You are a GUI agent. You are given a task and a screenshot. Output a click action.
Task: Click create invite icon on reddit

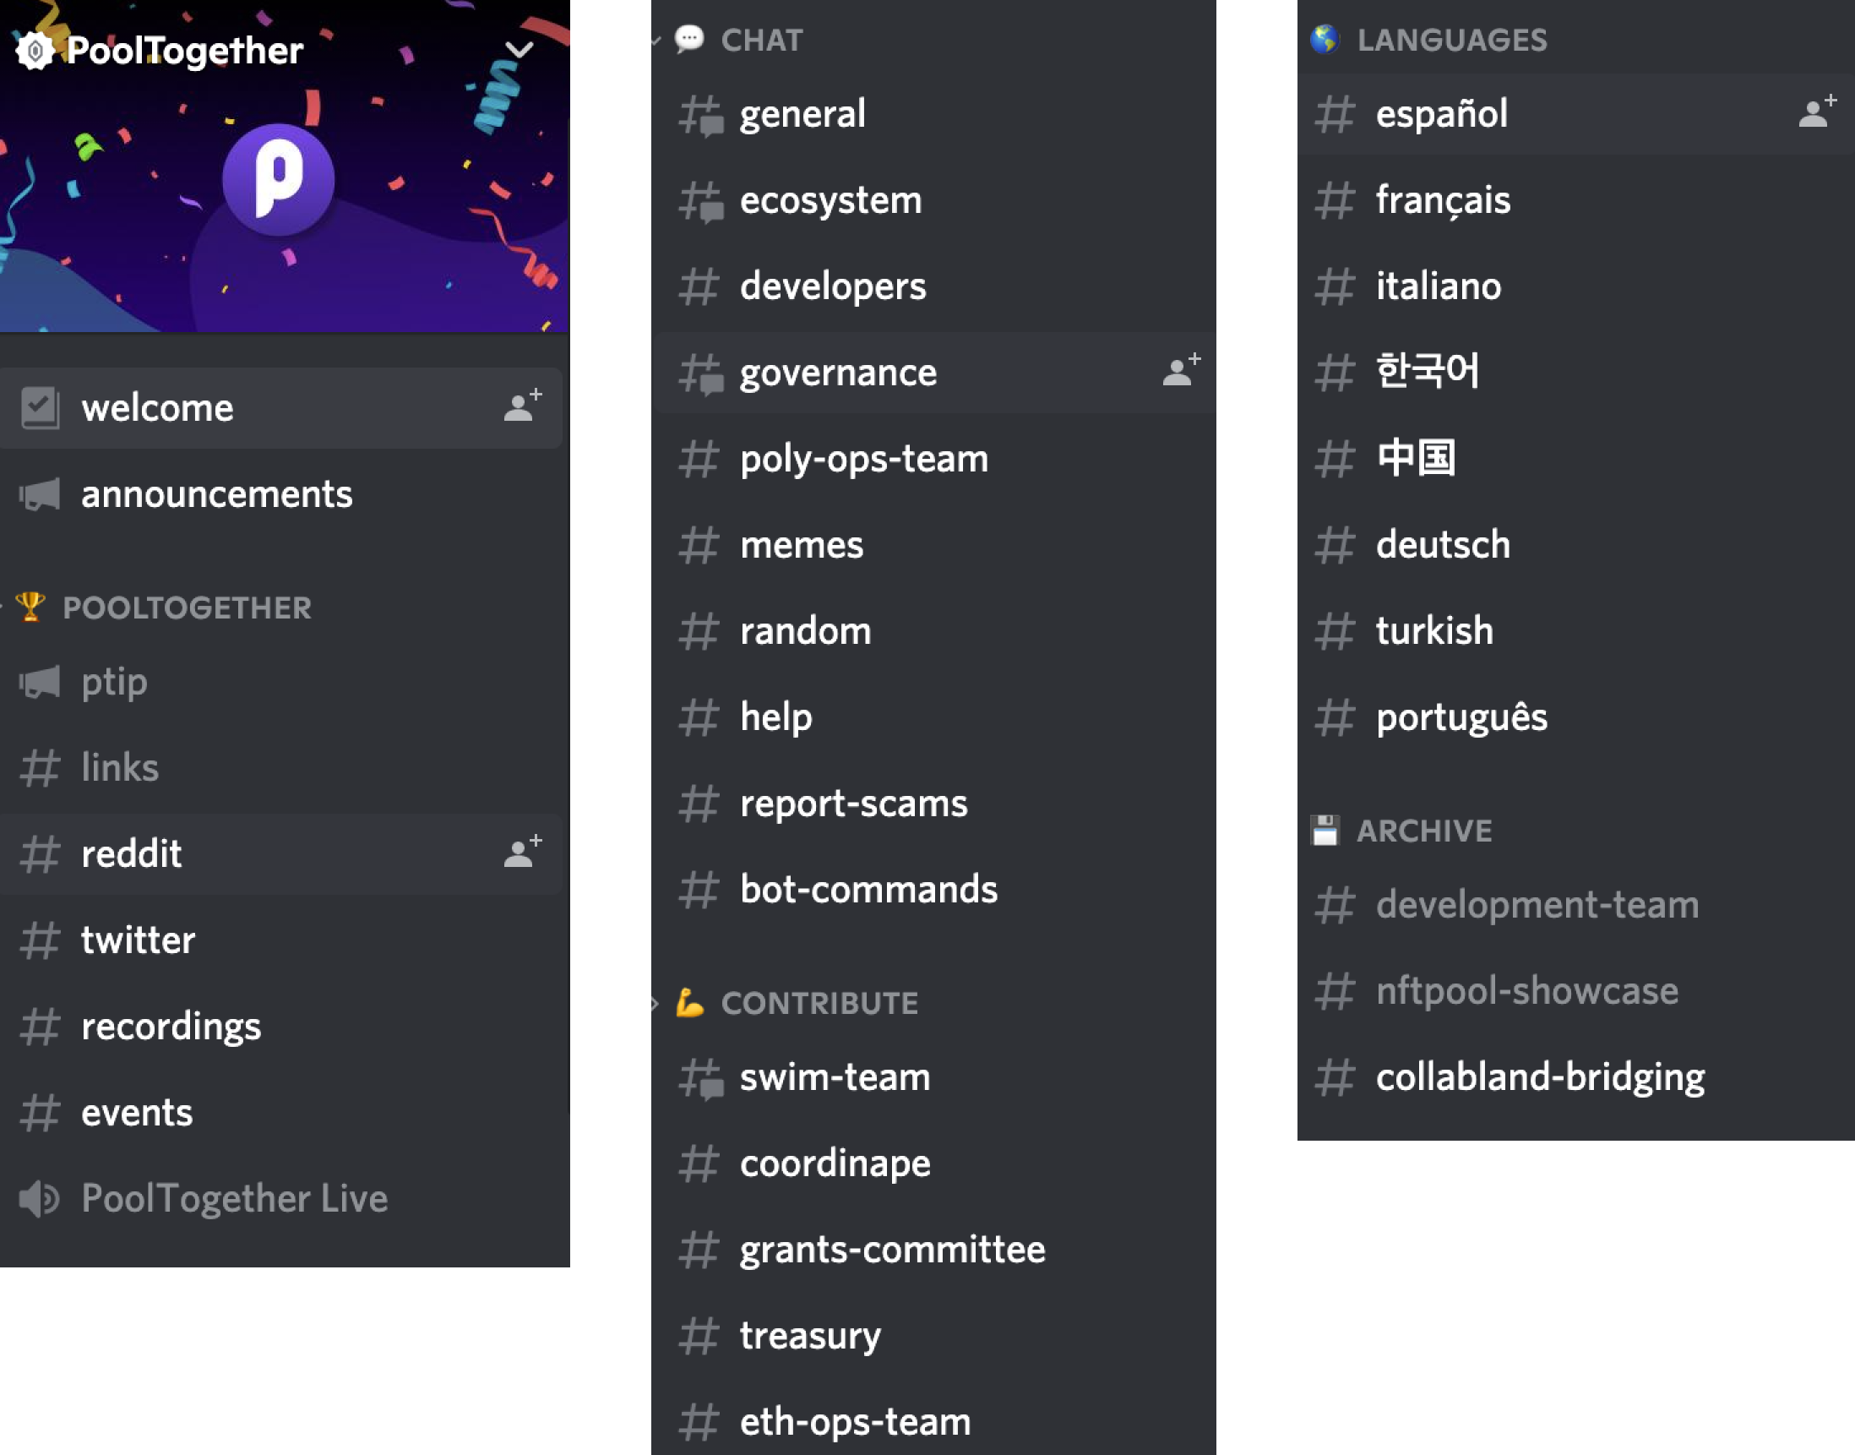coord(522,852)
